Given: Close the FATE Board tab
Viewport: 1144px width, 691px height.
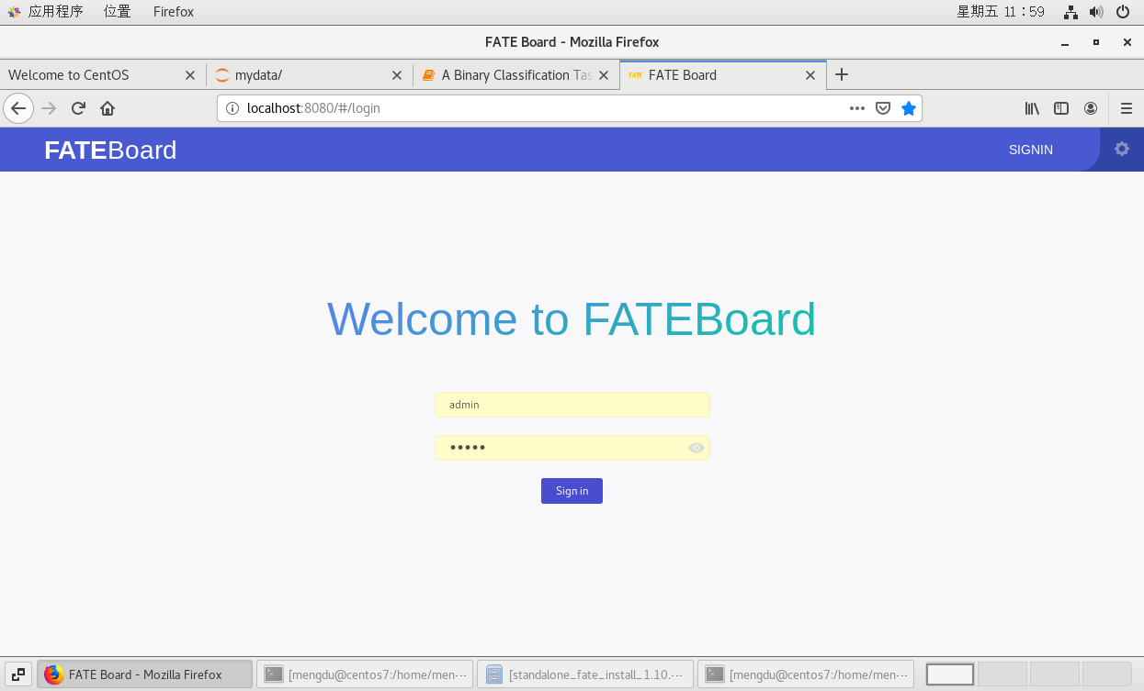Looking at the screenshot, I should (x=810, y=75).
